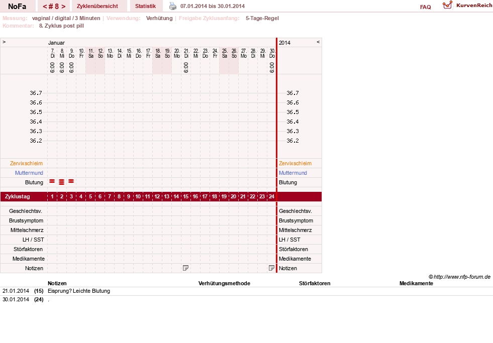
Task: Click 6:00 time under 21. Di
Action: click(x=186, y=67)
